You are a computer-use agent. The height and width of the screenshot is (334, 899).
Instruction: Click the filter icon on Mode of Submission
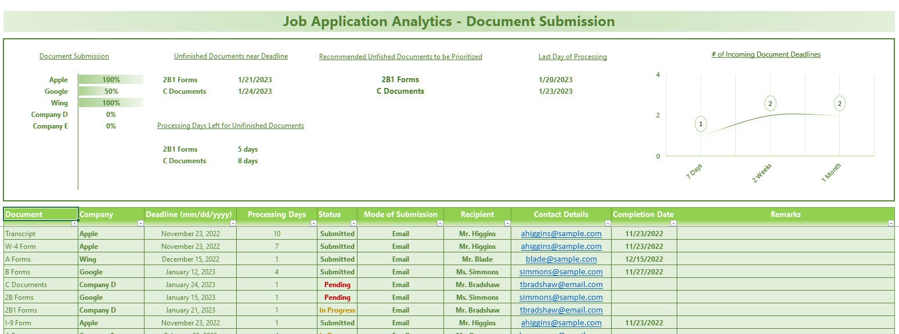pos(440,222)
